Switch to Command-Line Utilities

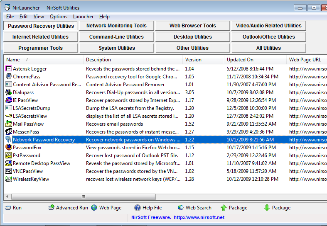[117, 37]
